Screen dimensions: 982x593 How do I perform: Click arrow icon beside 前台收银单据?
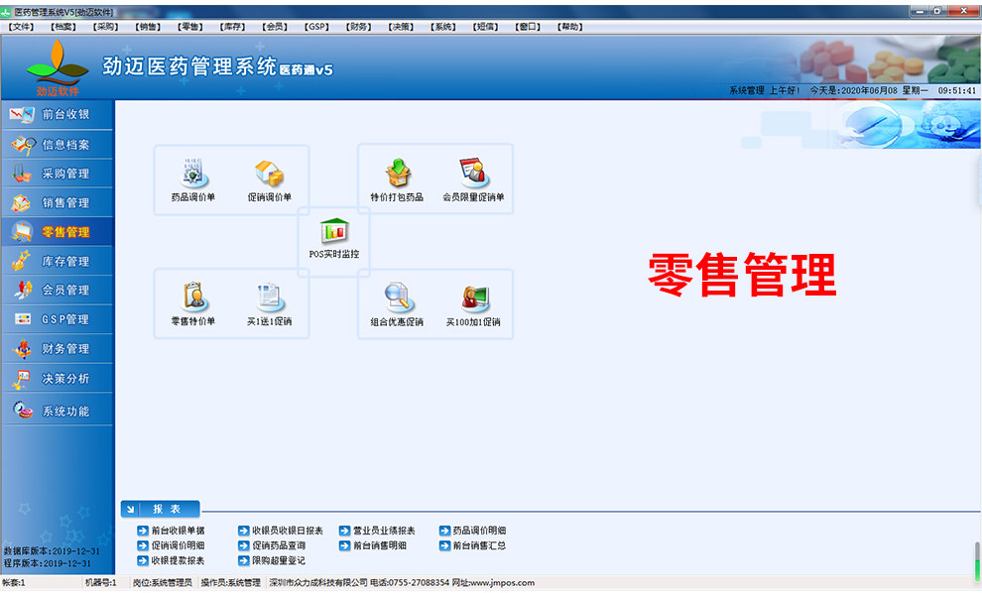[143, 531]
